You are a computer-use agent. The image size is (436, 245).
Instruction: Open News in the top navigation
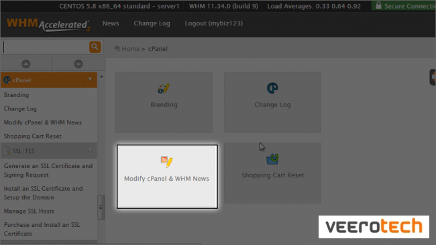click(x=111, y=23)
